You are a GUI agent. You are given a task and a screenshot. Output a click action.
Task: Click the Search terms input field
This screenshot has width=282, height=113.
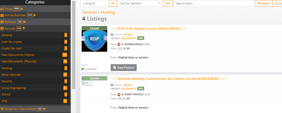214,3
